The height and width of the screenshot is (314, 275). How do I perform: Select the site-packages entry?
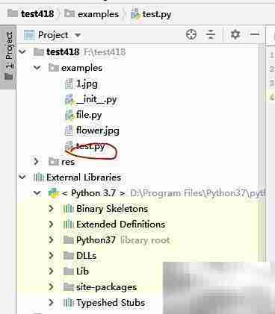(106, 287)
